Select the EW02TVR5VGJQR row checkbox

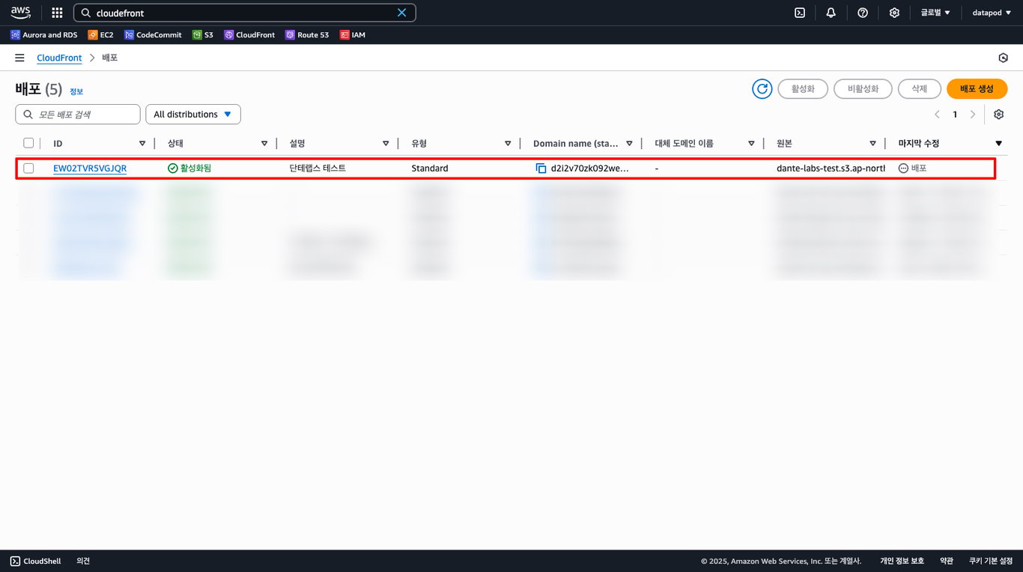coord(28,168)
